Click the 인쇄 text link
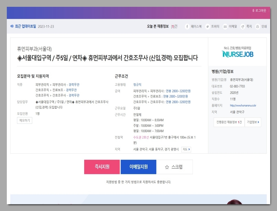The width and height of the screenshot is (277, 211). [x=264, y=26]
